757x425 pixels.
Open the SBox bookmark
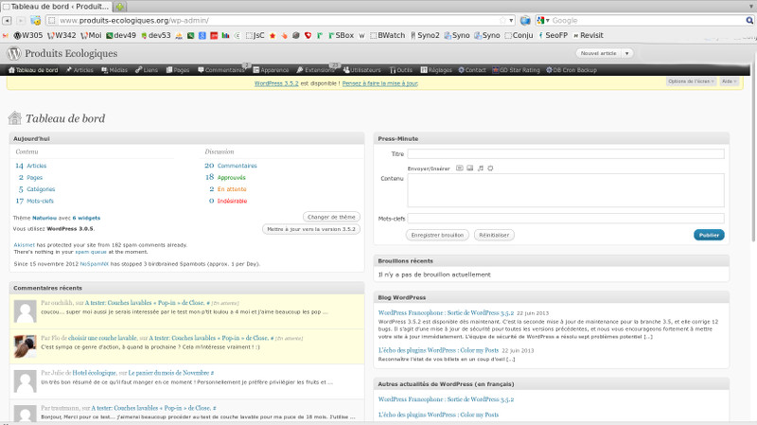point(341,35)
